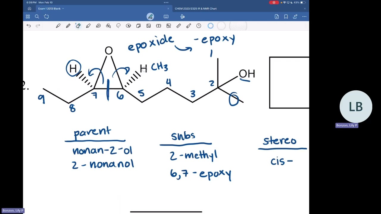Start audio recording with microphone icon
The image size is (381, 214).
pyautogui.click(x=182, y=17)
